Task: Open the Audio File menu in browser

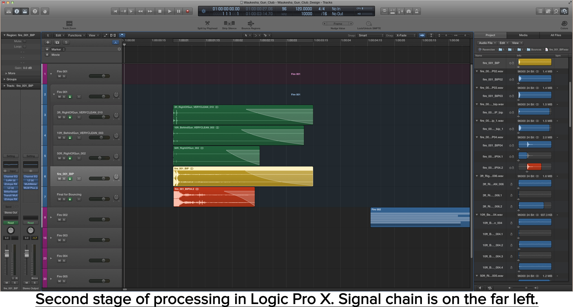Action: point(487,43)
